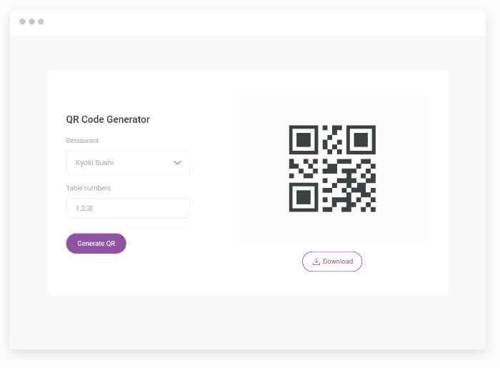Expand the Restaurant dropdown chevron arrow
Screen dimensions: 500x368
point(177,163)
